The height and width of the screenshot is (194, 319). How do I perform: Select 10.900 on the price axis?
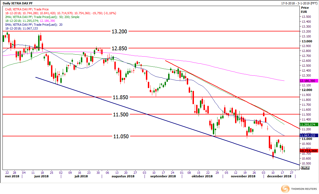click(306, 144)
